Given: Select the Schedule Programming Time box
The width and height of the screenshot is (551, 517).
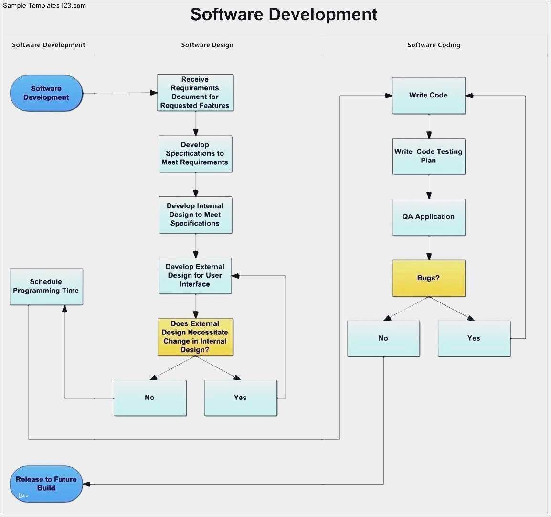Looking at the screenshot, I should 46,286.
